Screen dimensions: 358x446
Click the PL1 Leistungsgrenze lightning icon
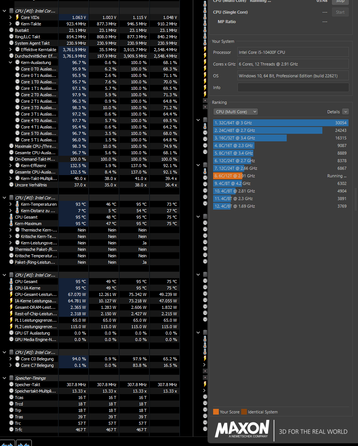pos(11,320)
